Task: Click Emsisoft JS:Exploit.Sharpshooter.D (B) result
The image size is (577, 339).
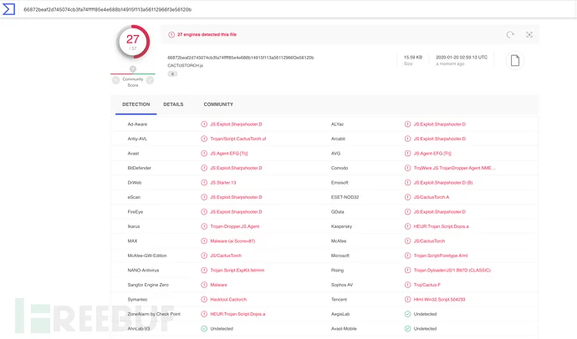Action: click(443, 183)
